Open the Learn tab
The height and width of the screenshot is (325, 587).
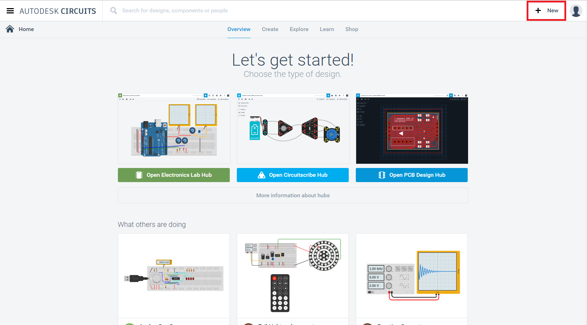tap(327, 29)
